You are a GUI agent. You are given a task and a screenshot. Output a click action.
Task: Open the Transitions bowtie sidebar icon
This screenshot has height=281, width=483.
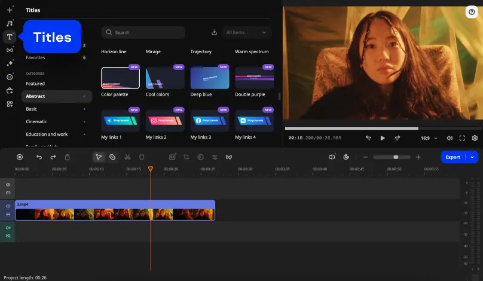pyautogui.click(x=10, y=50)
